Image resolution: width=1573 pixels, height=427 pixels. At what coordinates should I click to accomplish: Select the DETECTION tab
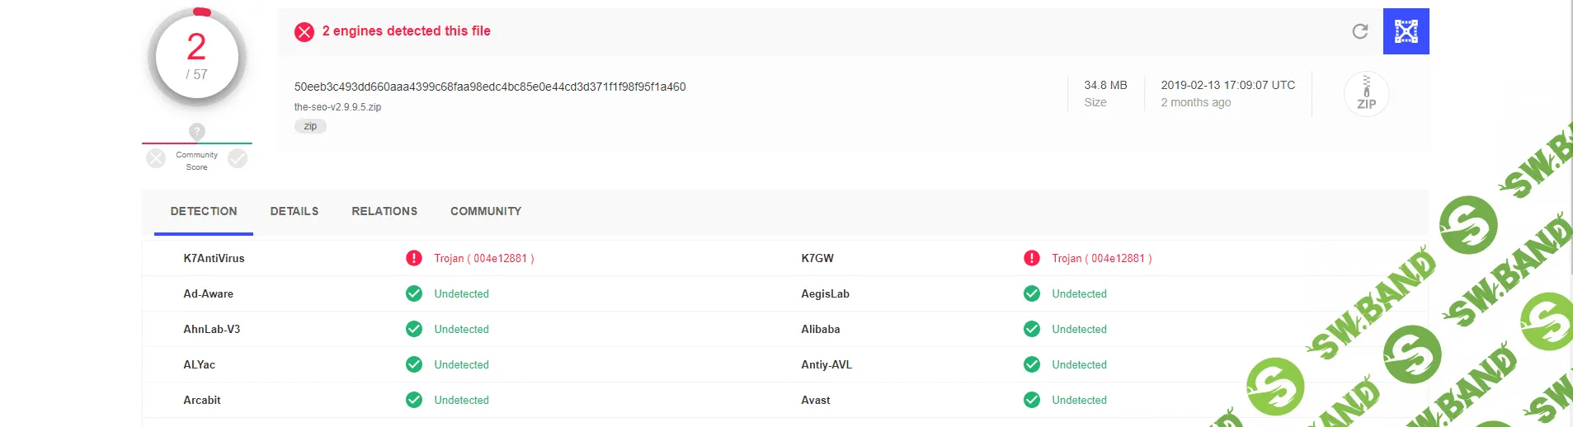204,211
